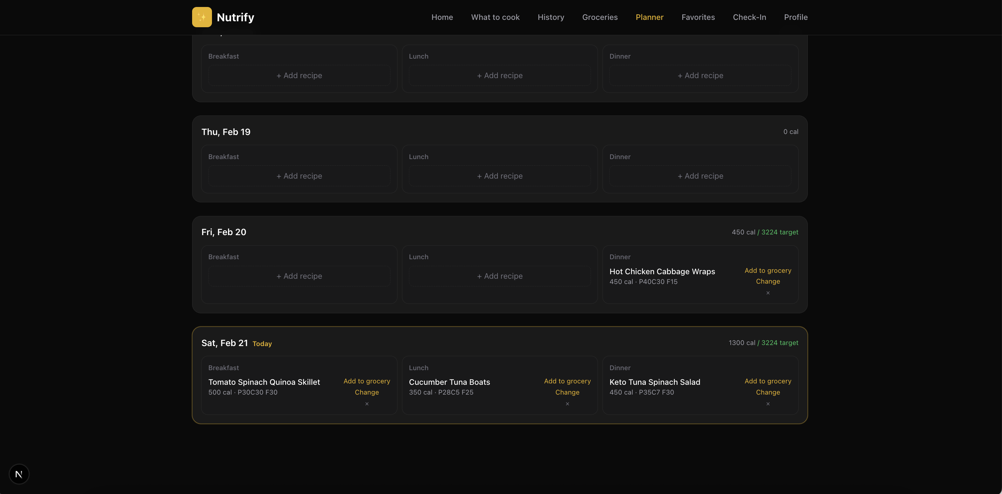Open the Next.js dev tools badge
Image resolution: width=1002 pixels, height=494 pixels.
point(19,474)
